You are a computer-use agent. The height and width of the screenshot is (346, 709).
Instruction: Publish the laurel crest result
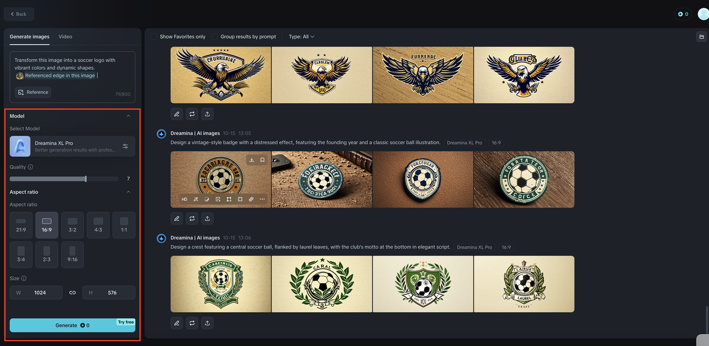coord(207,323)
